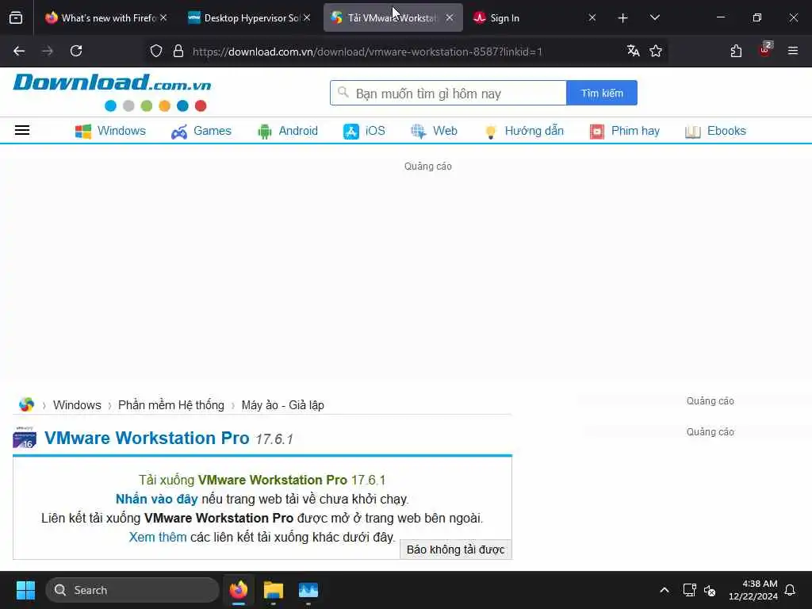Open Ebooks category
Image resolution: width=812 pixels, height=609 pixels.
pyautogui.click(x=715, y=131)
